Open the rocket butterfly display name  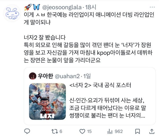point(32,7)
